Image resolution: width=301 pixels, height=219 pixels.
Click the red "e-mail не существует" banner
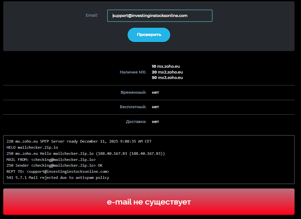click(149, 202)
